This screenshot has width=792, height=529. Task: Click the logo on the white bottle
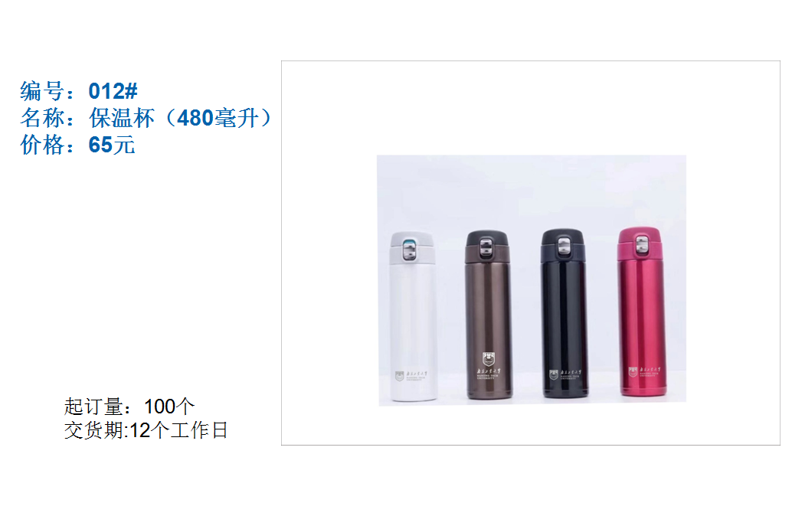(x=411, y=376)
